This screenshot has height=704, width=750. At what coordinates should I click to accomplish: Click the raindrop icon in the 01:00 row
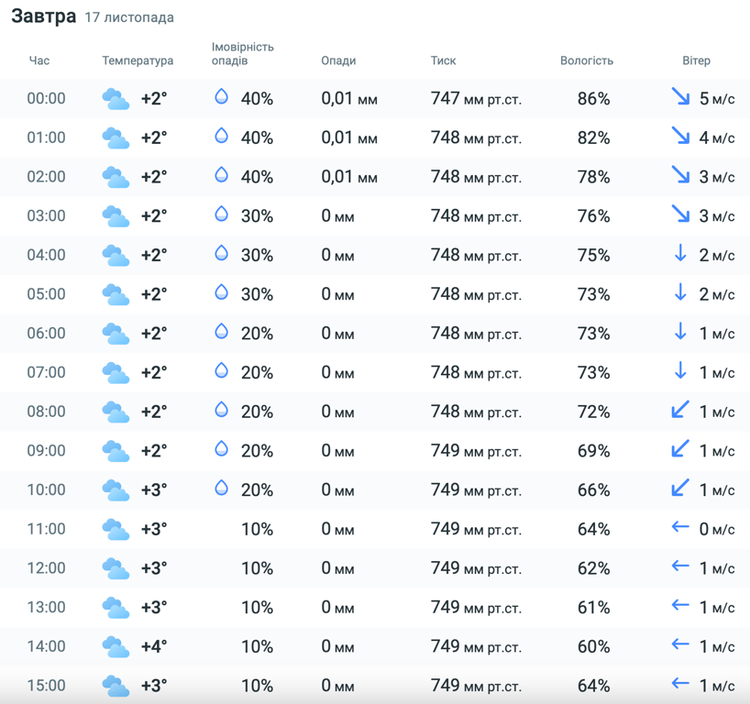221,136
